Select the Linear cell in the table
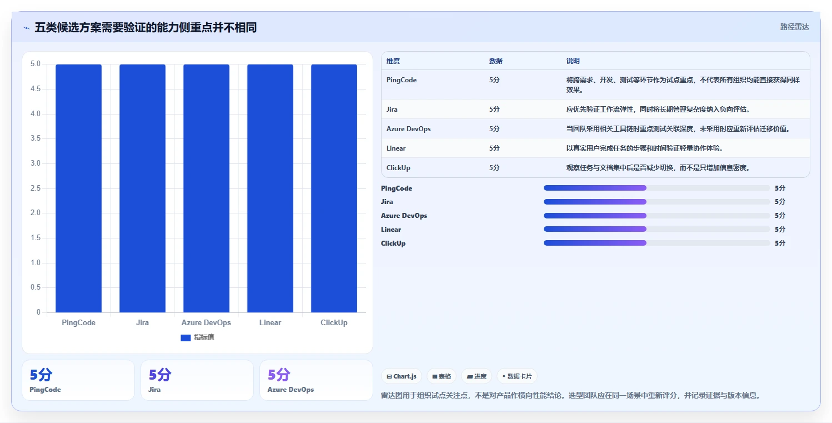832x423 pixels. pos(396,148)
